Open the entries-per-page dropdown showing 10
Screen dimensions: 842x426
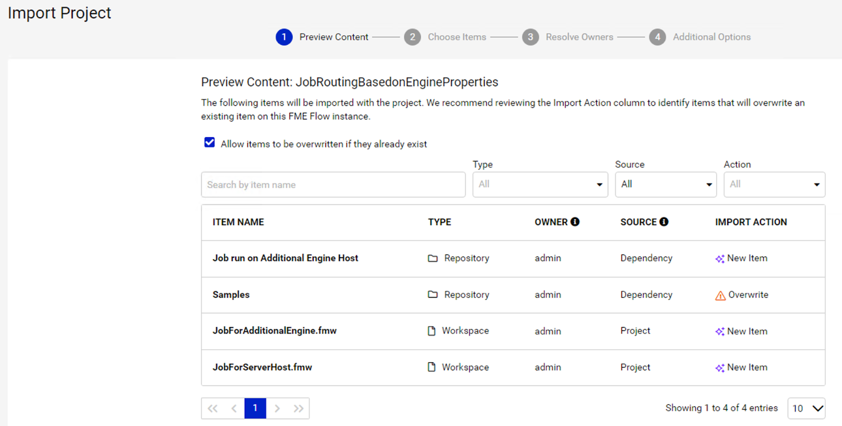tap(806, 408)
